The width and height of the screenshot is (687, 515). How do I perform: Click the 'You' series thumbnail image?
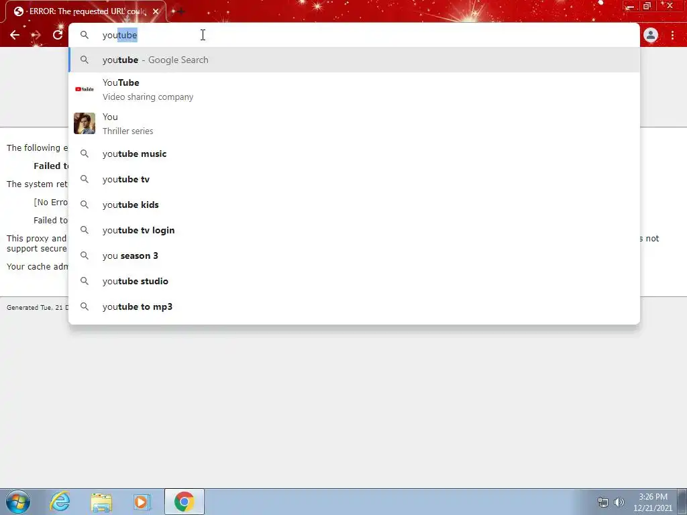click(x=85, y=123)
